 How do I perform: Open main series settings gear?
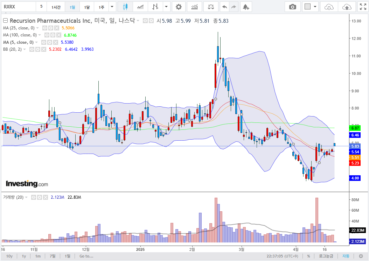(151, 21)
